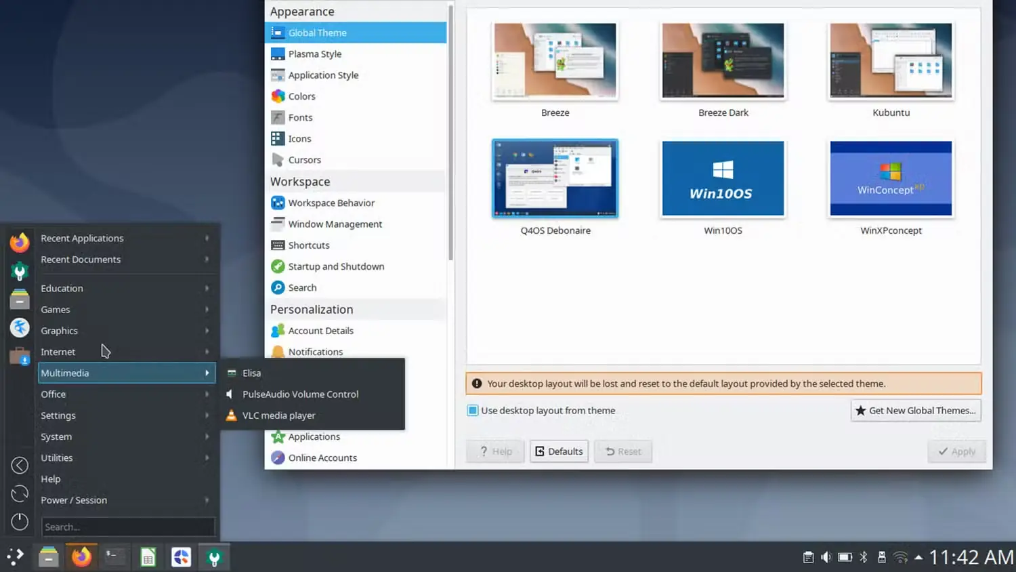
Task: Select Multimedia in the application menu
Action: pyautogui.click(x=127, y=373)
